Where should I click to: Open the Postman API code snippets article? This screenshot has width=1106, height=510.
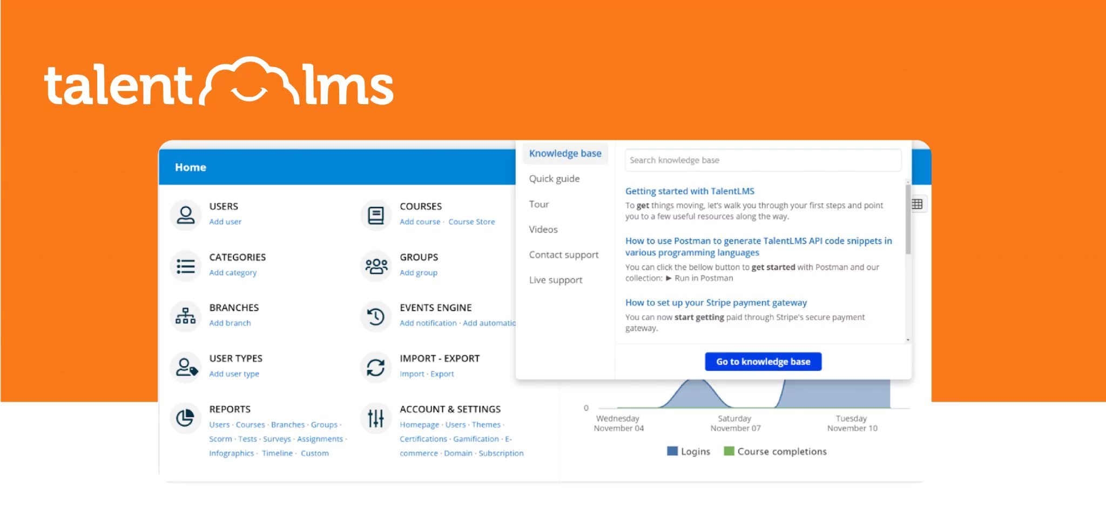[x=758, y=247]
